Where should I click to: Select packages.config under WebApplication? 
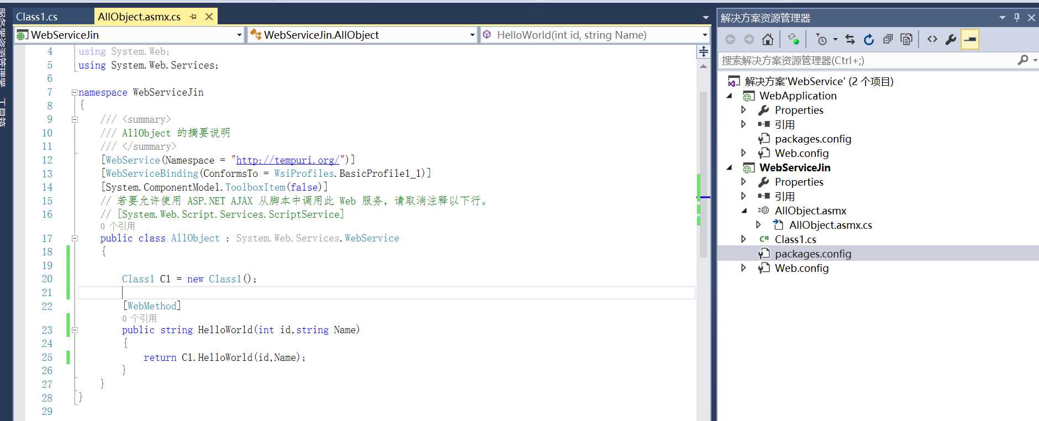click(813, 139)
